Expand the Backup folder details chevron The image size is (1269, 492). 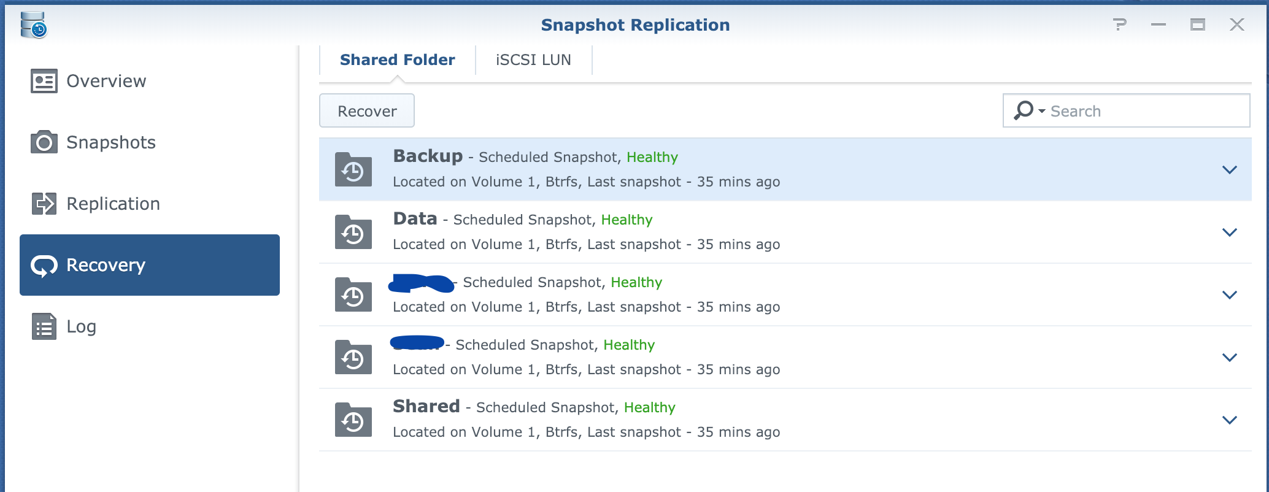click(1229, 170)
